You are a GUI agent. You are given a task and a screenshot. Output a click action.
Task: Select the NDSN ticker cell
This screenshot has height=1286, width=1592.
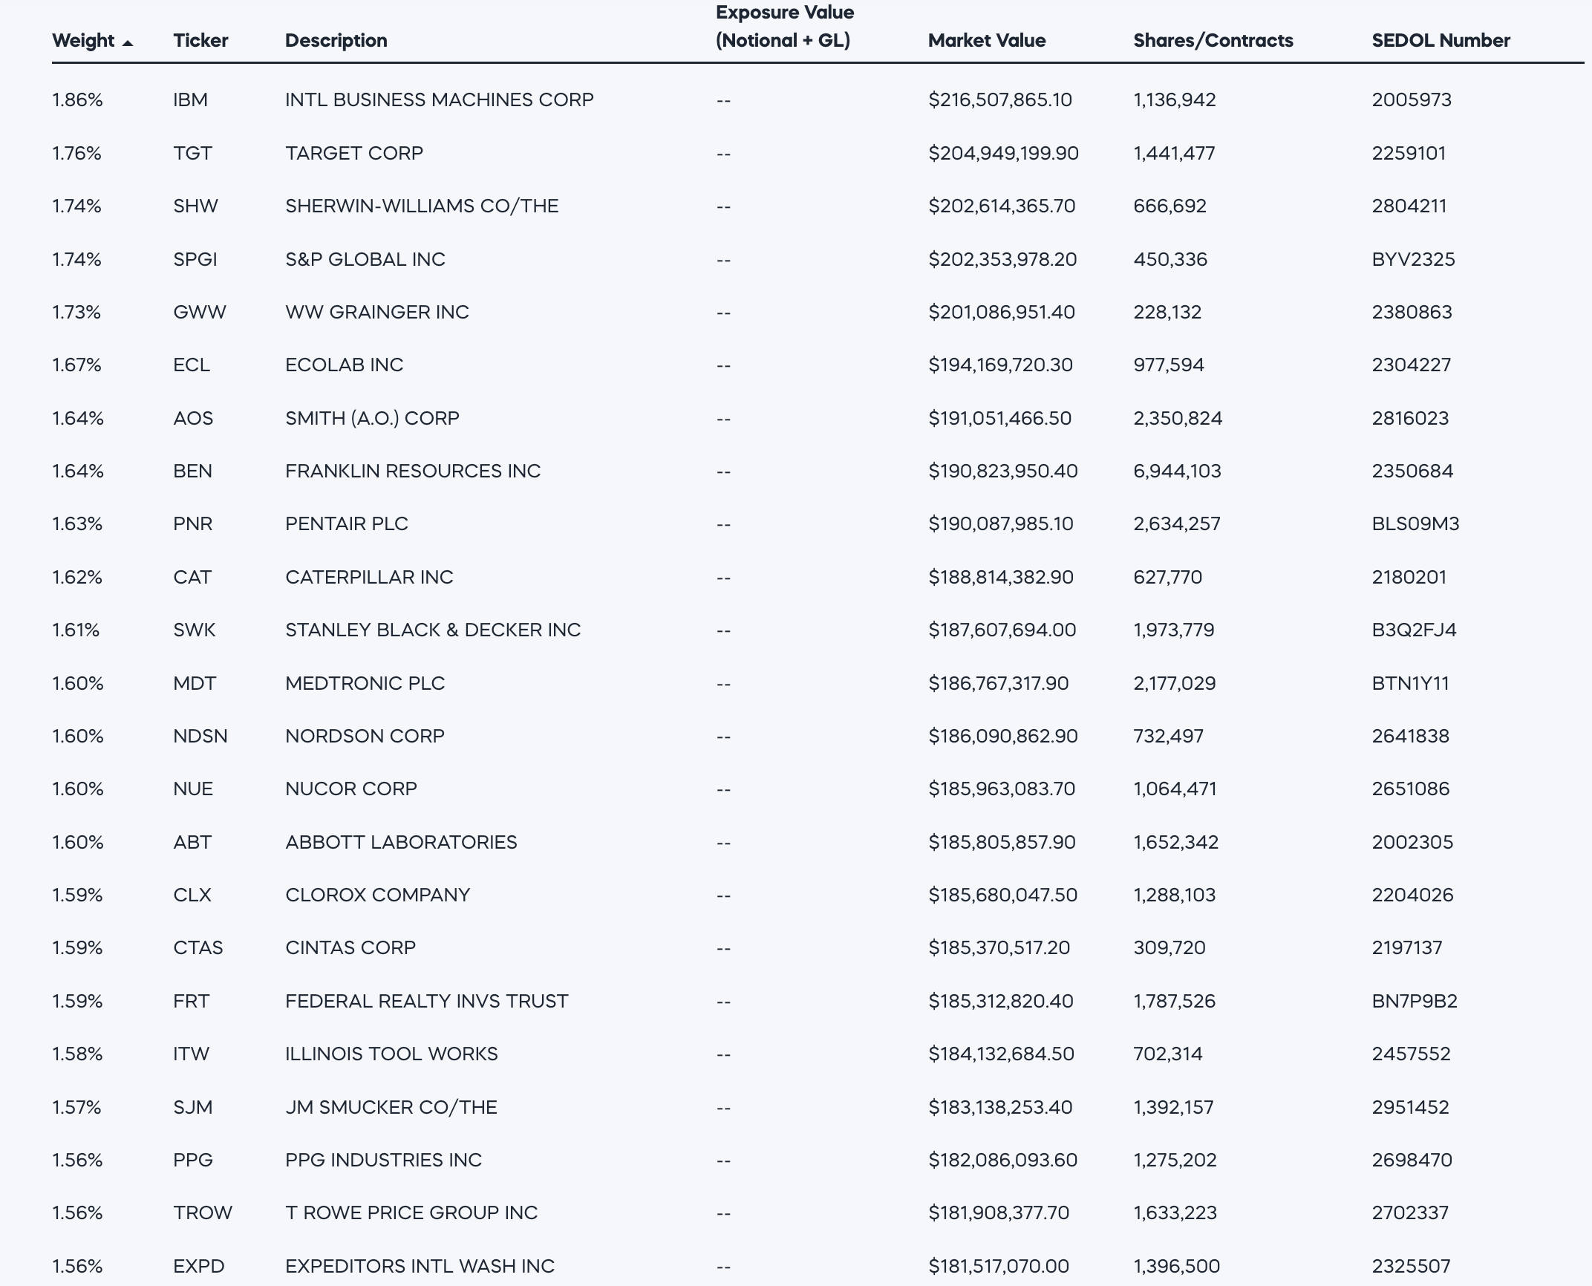[x=200, y=736]
